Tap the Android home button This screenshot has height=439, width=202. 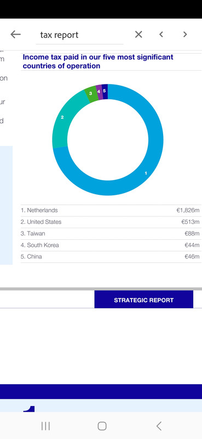(x=102, y=426)
